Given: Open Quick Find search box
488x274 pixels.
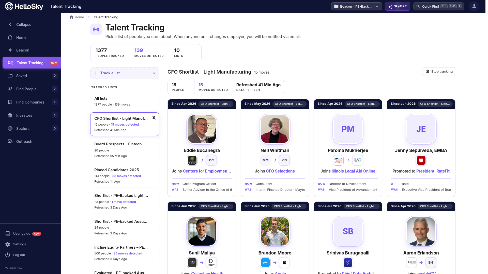Looking at the screenshot, I should click(438, 6).
